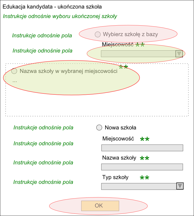Screen dimensions: 194x216
Task: Confirm the form with the OK button
Action: tap(100, 206)
